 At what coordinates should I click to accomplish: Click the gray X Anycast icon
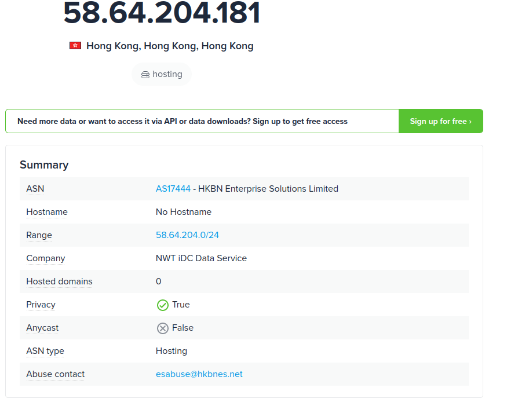163,328
